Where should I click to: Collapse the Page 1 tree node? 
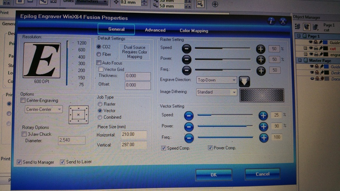pyautogui.click(x=299, y=36)
